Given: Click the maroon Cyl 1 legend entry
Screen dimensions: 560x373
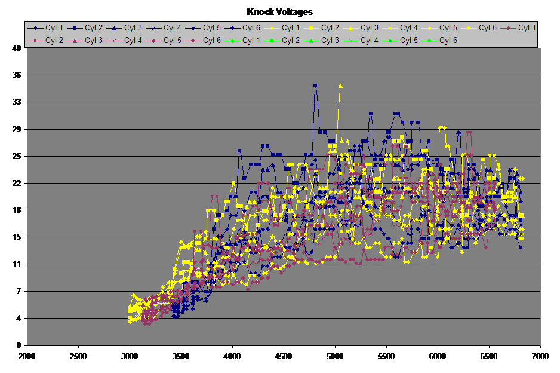Looking at the screenshot, I should [521, 27].
